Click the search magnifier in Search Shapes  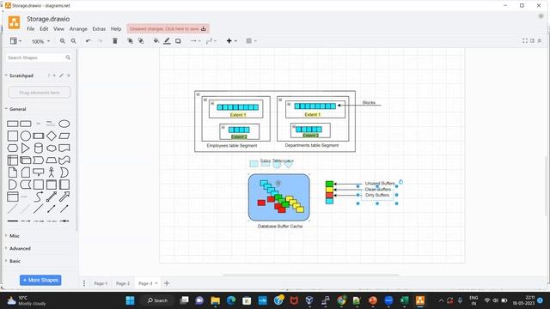pos(68,58)
